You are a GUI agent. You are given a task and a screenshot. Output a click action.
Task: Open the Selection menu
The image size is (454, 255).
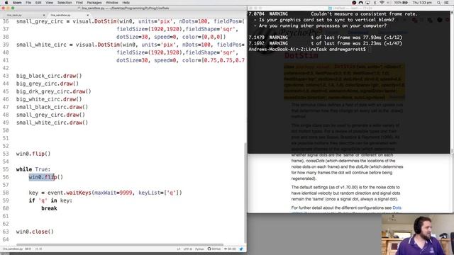pyautogui.click(x=65, y=3)
